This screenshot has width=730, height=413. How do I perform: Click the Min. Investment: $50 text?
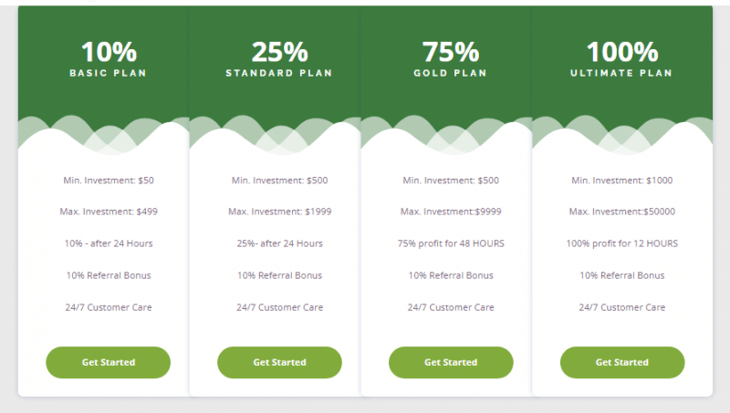[109, 181]
